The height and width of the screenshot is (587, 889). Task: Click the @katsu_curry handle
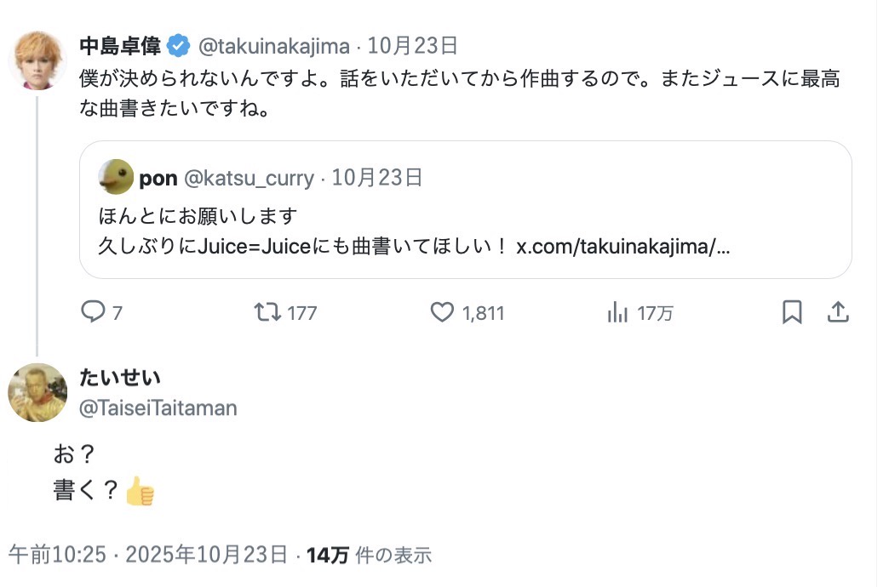[x=249, y=178]
